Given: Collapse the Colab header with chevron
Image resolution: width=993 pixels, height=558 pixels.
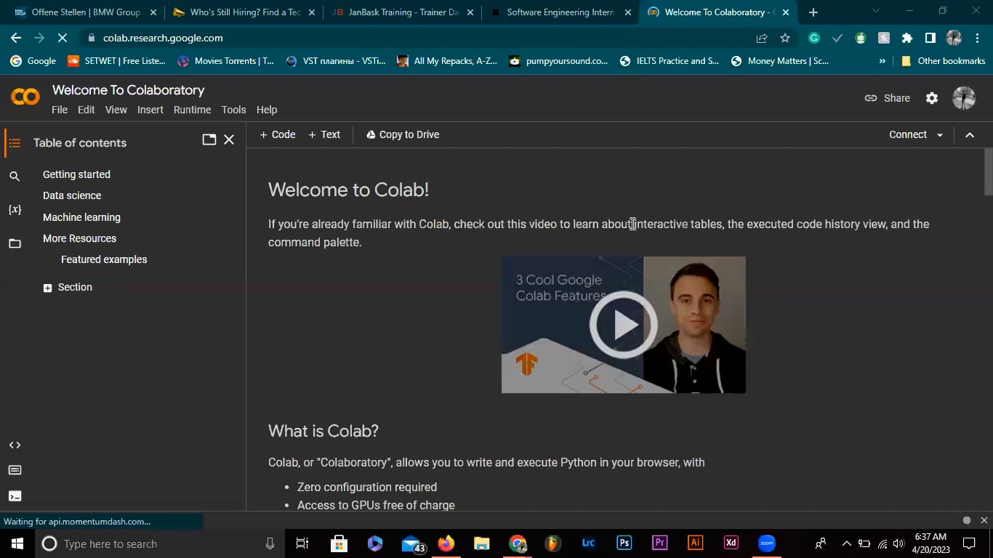Looking at the screenshot, I should point(970,134).
